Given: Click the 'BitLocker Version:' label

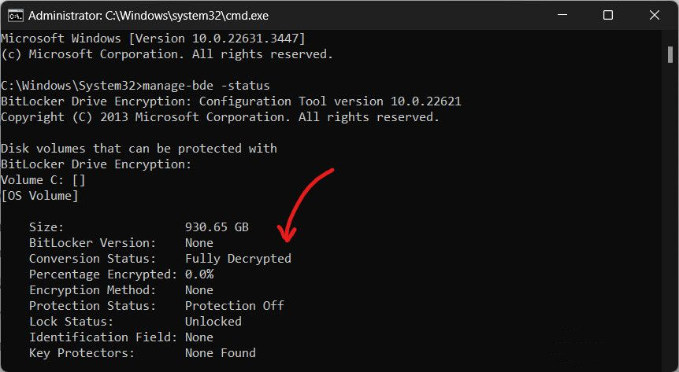Looking at the screenshot, I should click(x=92, y=243).
